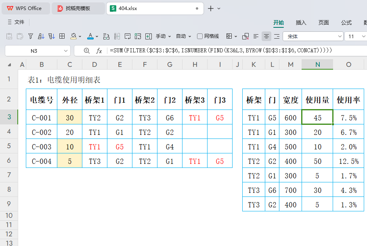The image size is (367, 246).
Task: Click the table borders grid icon
Action: pos(62,36)
